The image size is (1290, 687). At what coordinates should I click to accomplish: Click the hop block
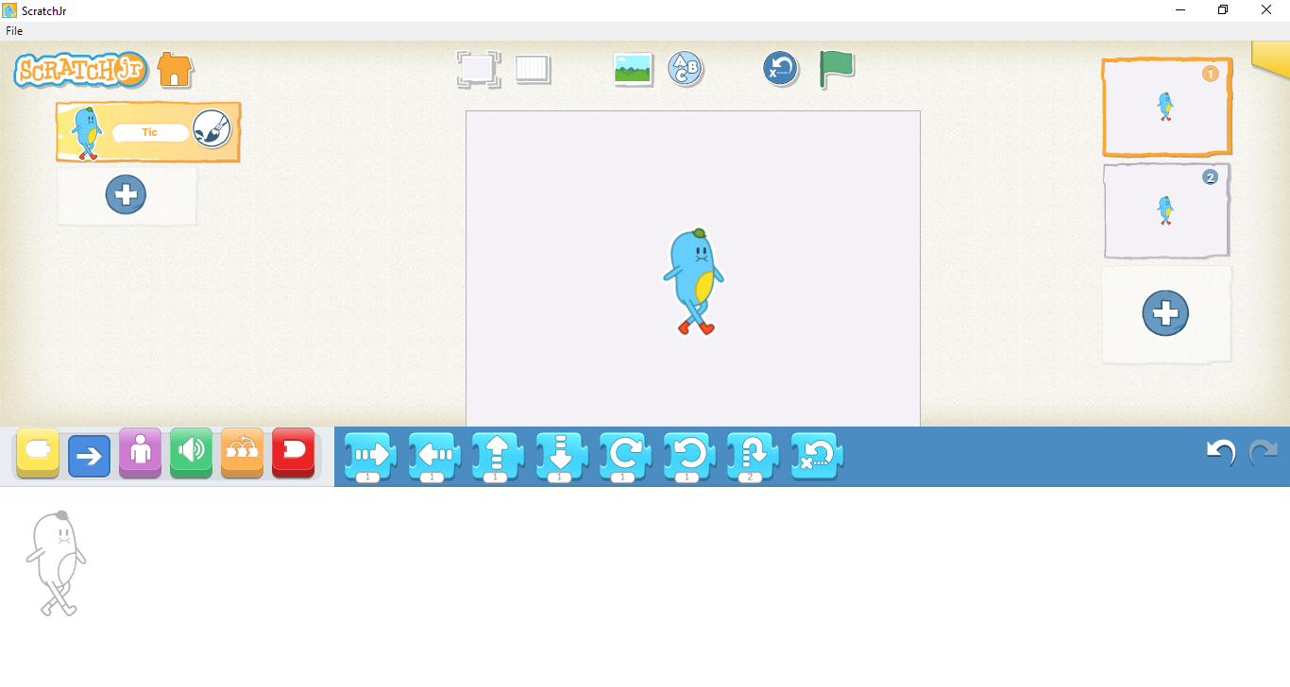(x=752, y=455)
